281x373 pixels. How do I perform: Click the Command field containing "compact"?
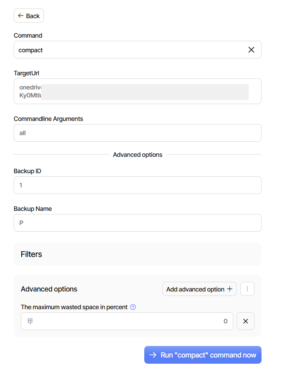tap(128, 50)
